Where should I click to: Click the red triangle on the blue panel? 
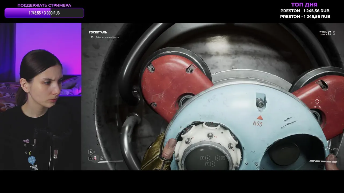point(260,117)
